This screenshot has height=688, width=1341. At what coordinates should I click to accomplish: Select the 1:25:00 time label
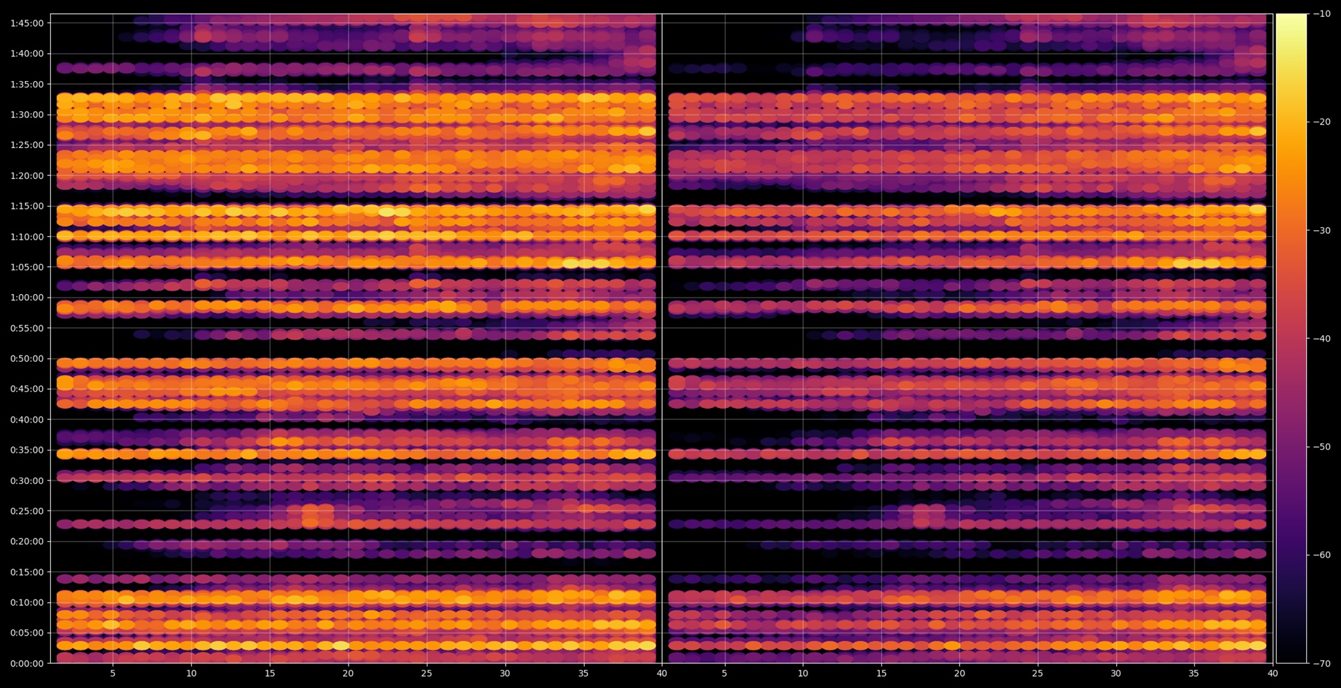(x=27, y=145)
